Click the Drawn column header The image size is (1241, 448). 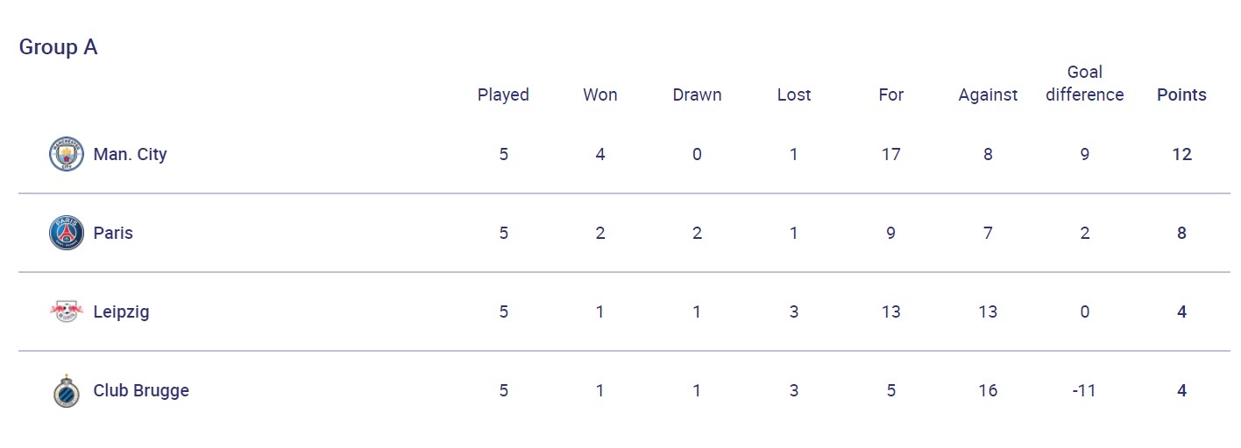697,94
